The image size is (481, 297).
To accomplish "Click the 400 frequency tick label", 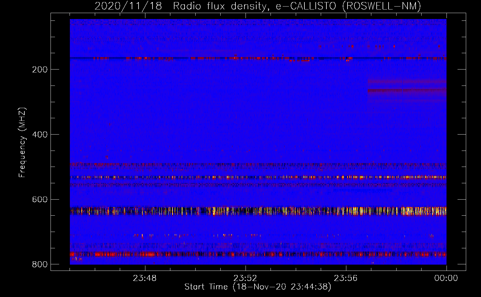I will tap(40, 135).
